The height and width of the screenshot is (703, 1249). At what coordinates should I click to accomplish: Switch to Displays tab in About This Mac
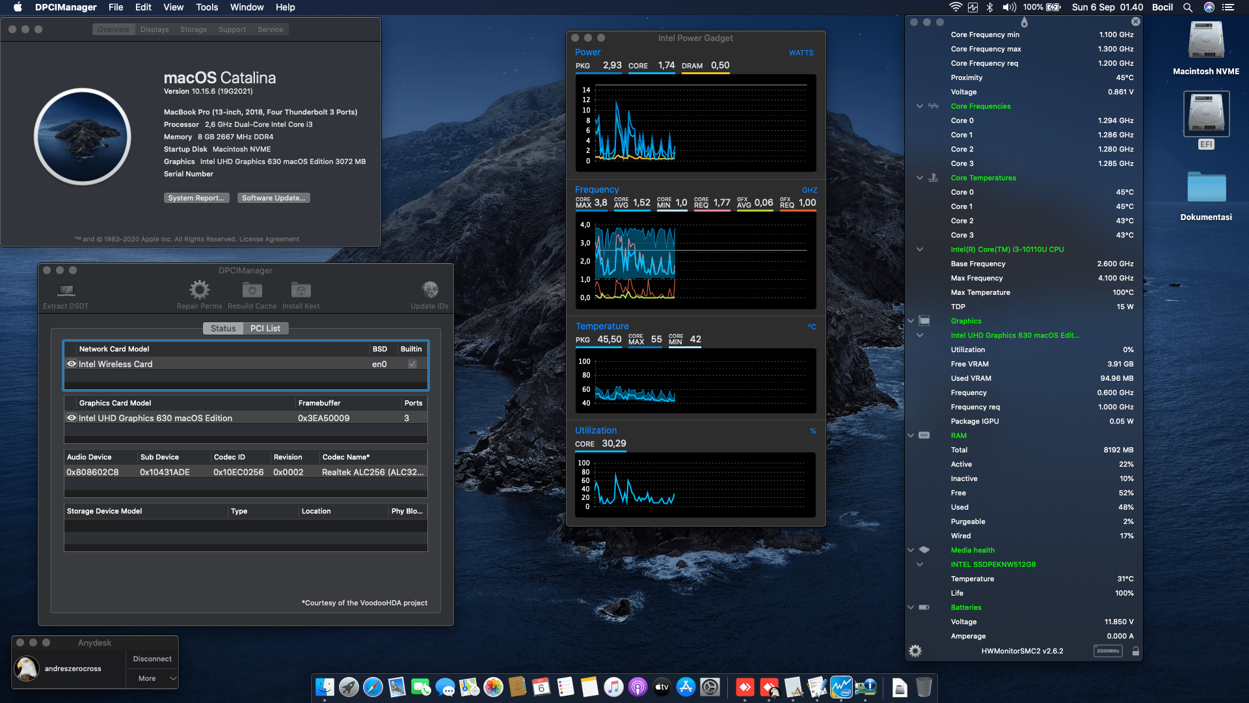(x=154, y=29)
